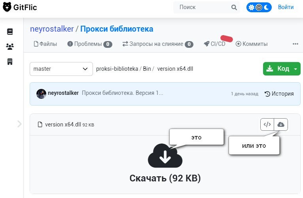Click the Войти login link
The width and height of the screenshot is (303, 198).
[x=286, y=7]
